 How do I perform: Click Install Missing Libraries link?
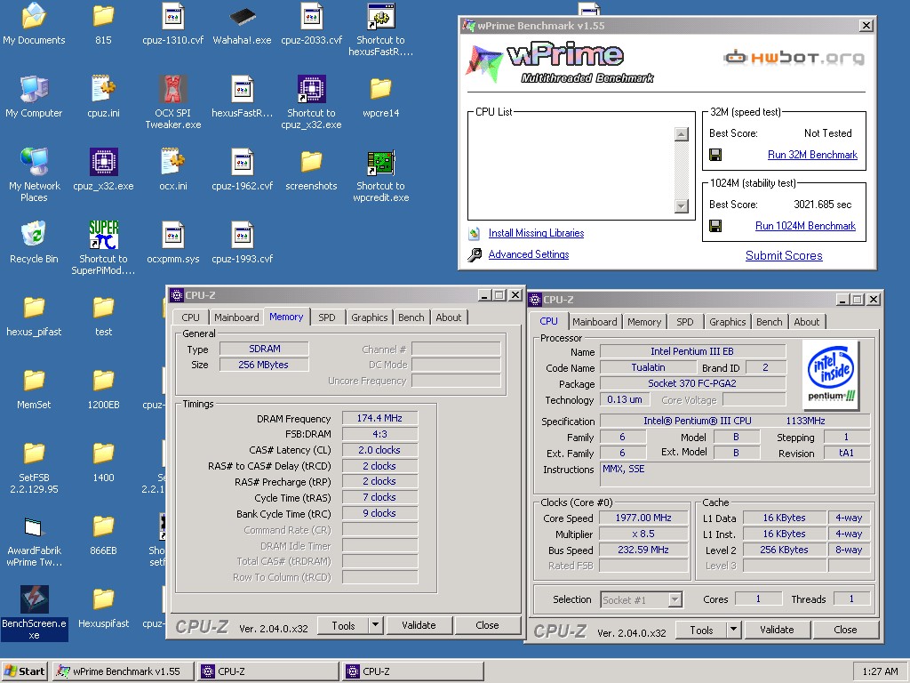click(536, 233)
